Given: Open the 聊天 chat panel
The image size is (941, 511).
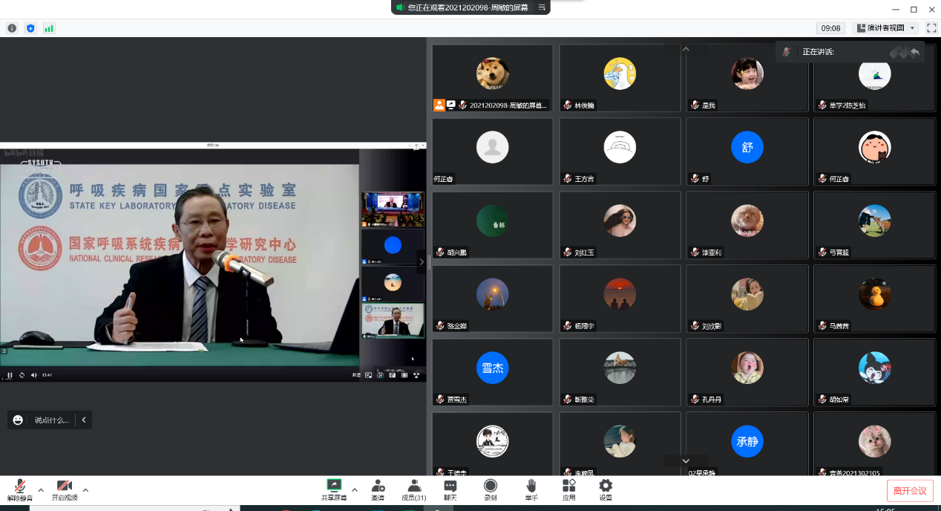Looking at the screenshot, I should (450, 487).
